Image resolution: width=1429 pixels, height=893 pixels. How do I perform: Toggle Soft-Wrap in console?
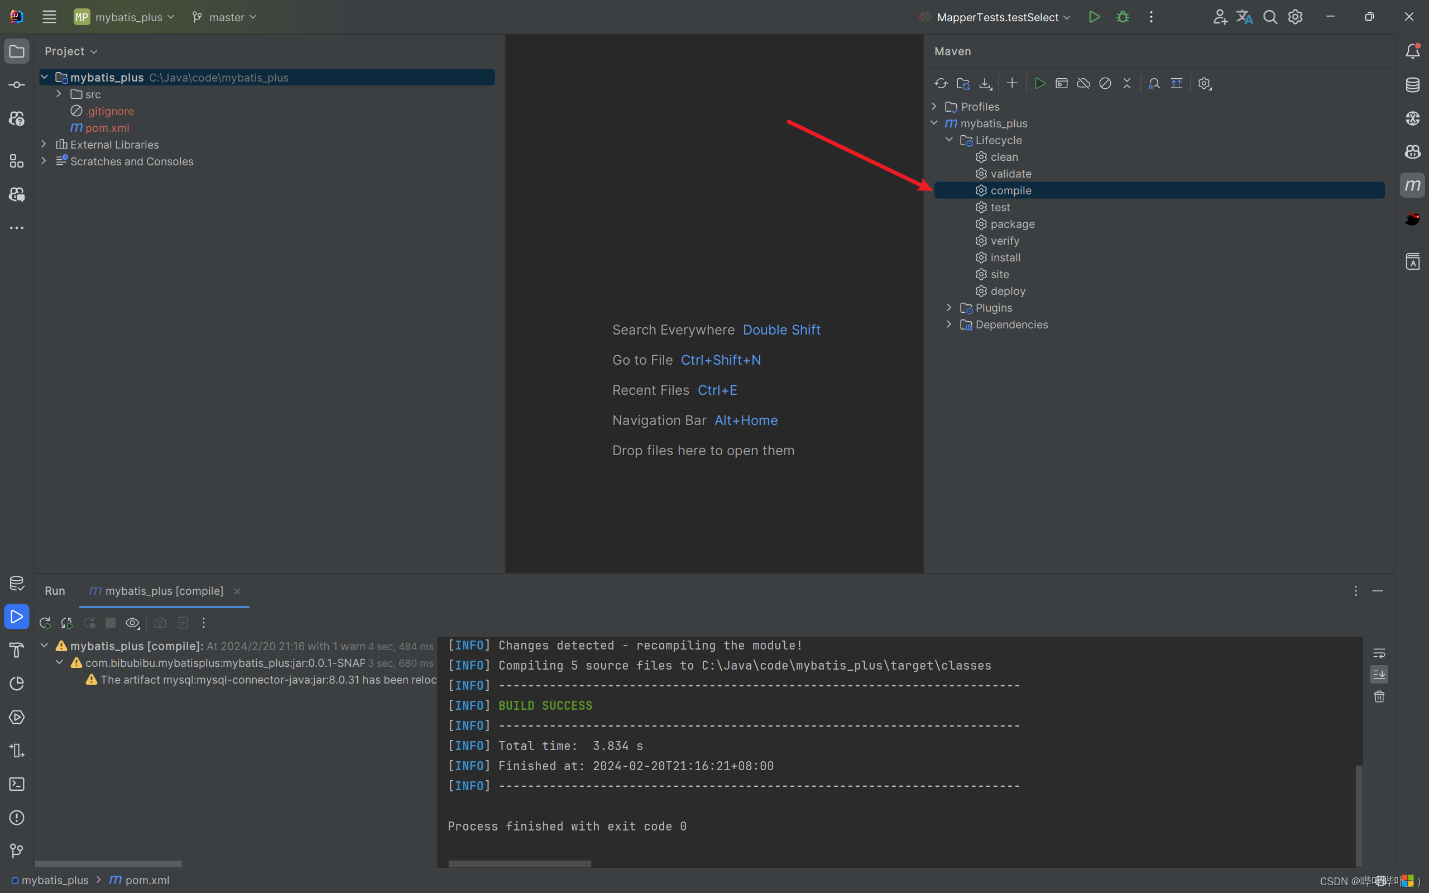point(1379,653)
